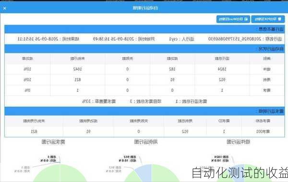
Task: Click the failed test case count column header
Action: (139, 121)
